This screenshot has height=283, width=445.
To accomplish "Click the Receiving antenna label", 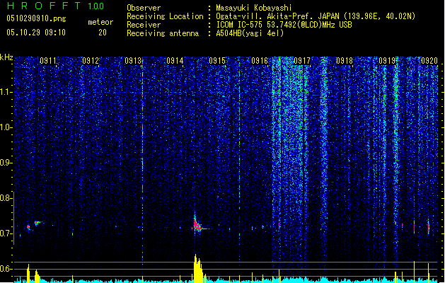I will pyautogui.click(x=163, y=33).
